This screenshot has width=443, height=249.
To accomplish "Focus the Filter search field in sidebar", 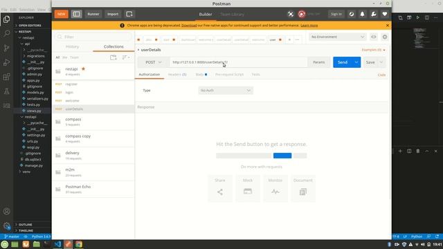I will 93,37.
